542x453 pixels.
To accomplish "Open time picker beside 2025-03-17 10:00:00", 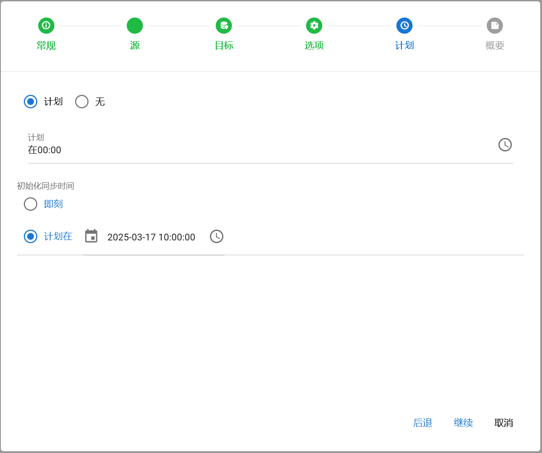I will 217,236.
